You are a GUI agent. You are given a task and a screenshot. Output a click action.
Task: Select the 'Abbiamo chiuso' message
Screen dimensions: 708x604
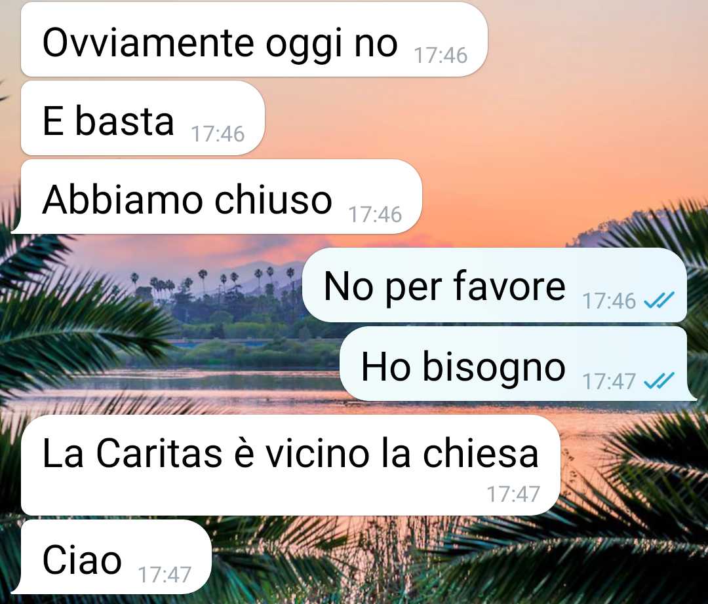tap(217, 197)
